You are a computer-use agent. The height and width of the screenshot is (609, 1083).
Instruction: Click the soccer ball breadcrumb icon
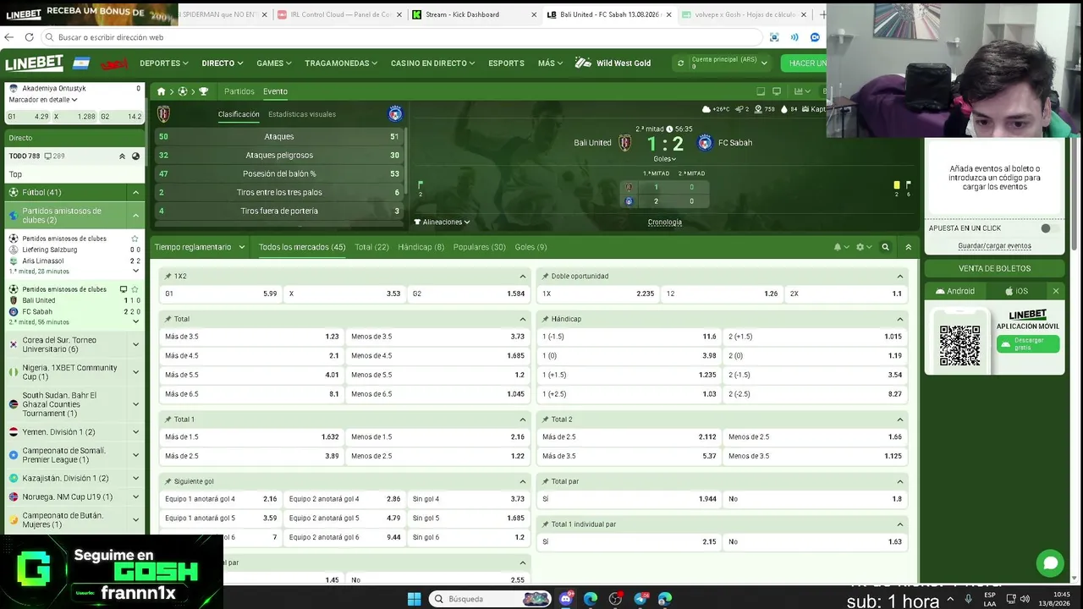coord(182,91)
